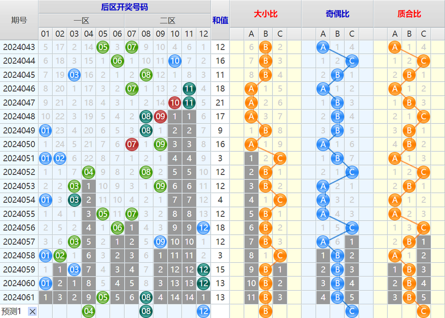Image resolution: width=445 pixels, height=318 pixels.
Task: Click gray cell 14 under column 10 in row 2024061
Action: [x=175, y=297]
